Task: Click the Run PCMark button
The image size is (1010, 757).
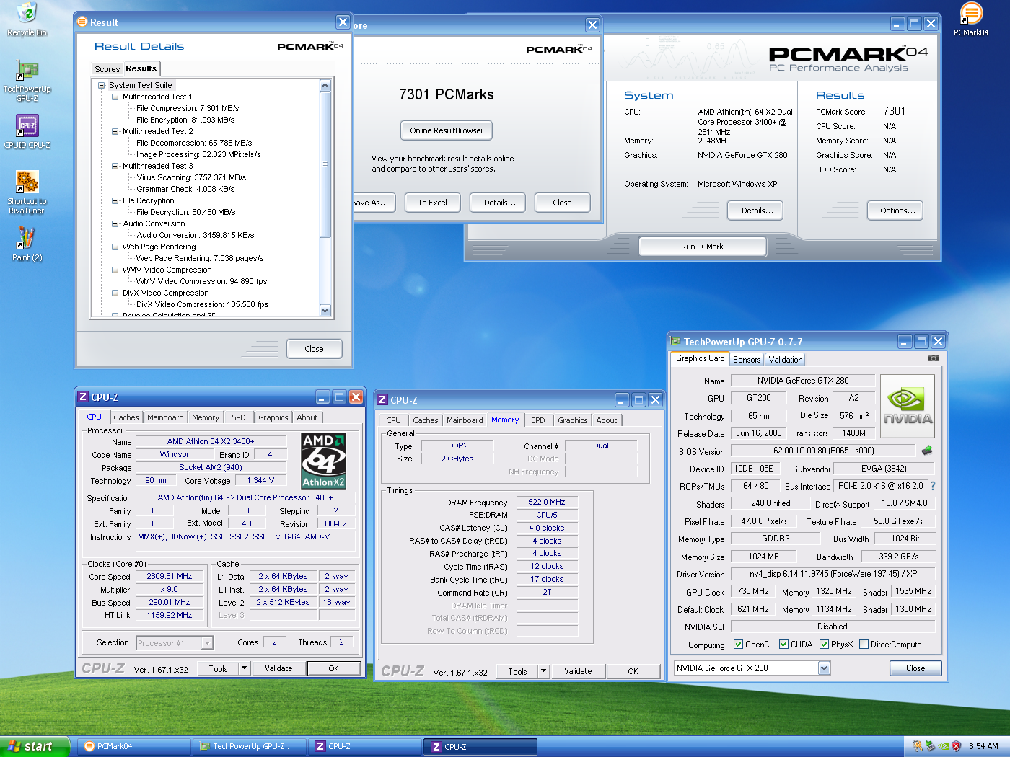Action: point(702,247)
